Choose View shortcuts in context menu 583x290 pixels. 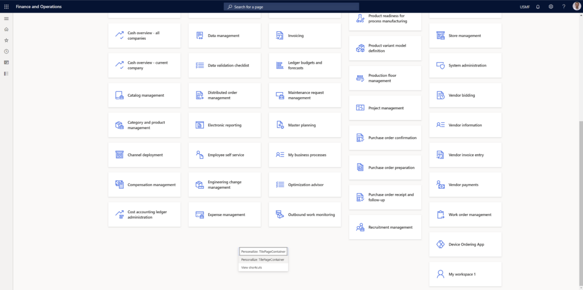click(263, 267)
